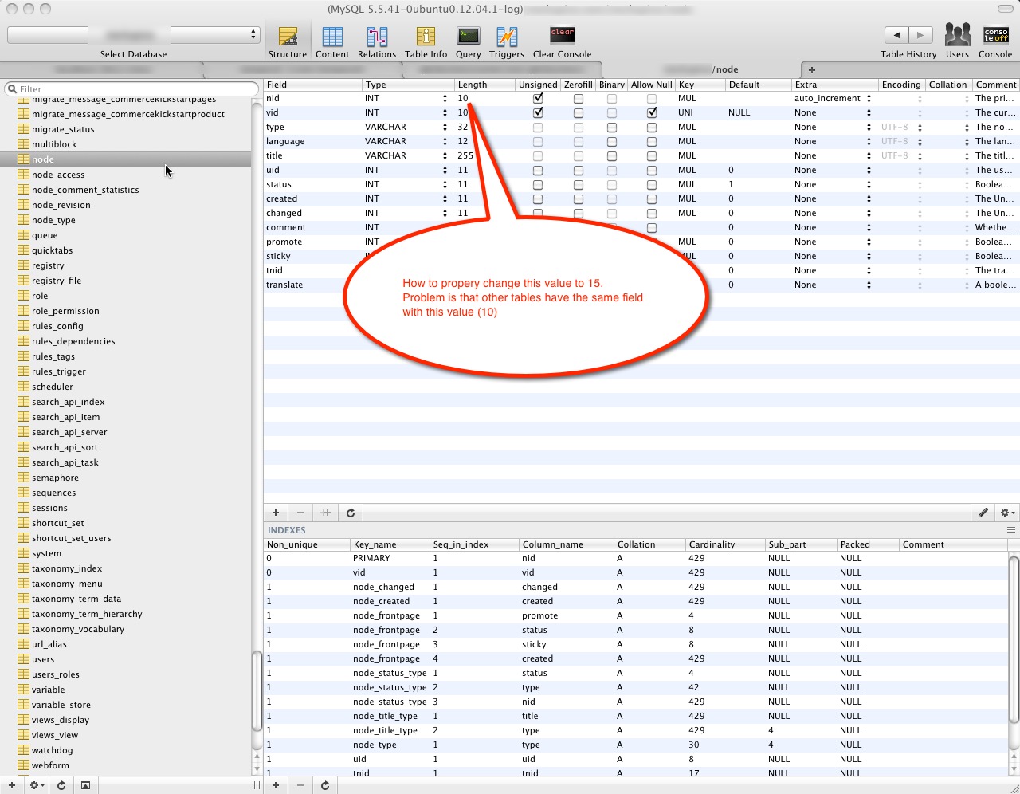Open the Type dropdown for title

pyautogui.click(x=445, y=156)
